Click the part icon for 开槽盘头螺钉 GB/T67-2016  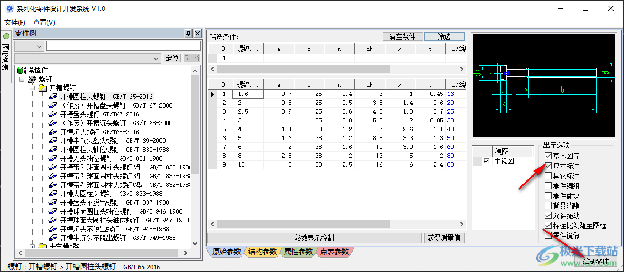pyautogui.click(x=54, y=114)
